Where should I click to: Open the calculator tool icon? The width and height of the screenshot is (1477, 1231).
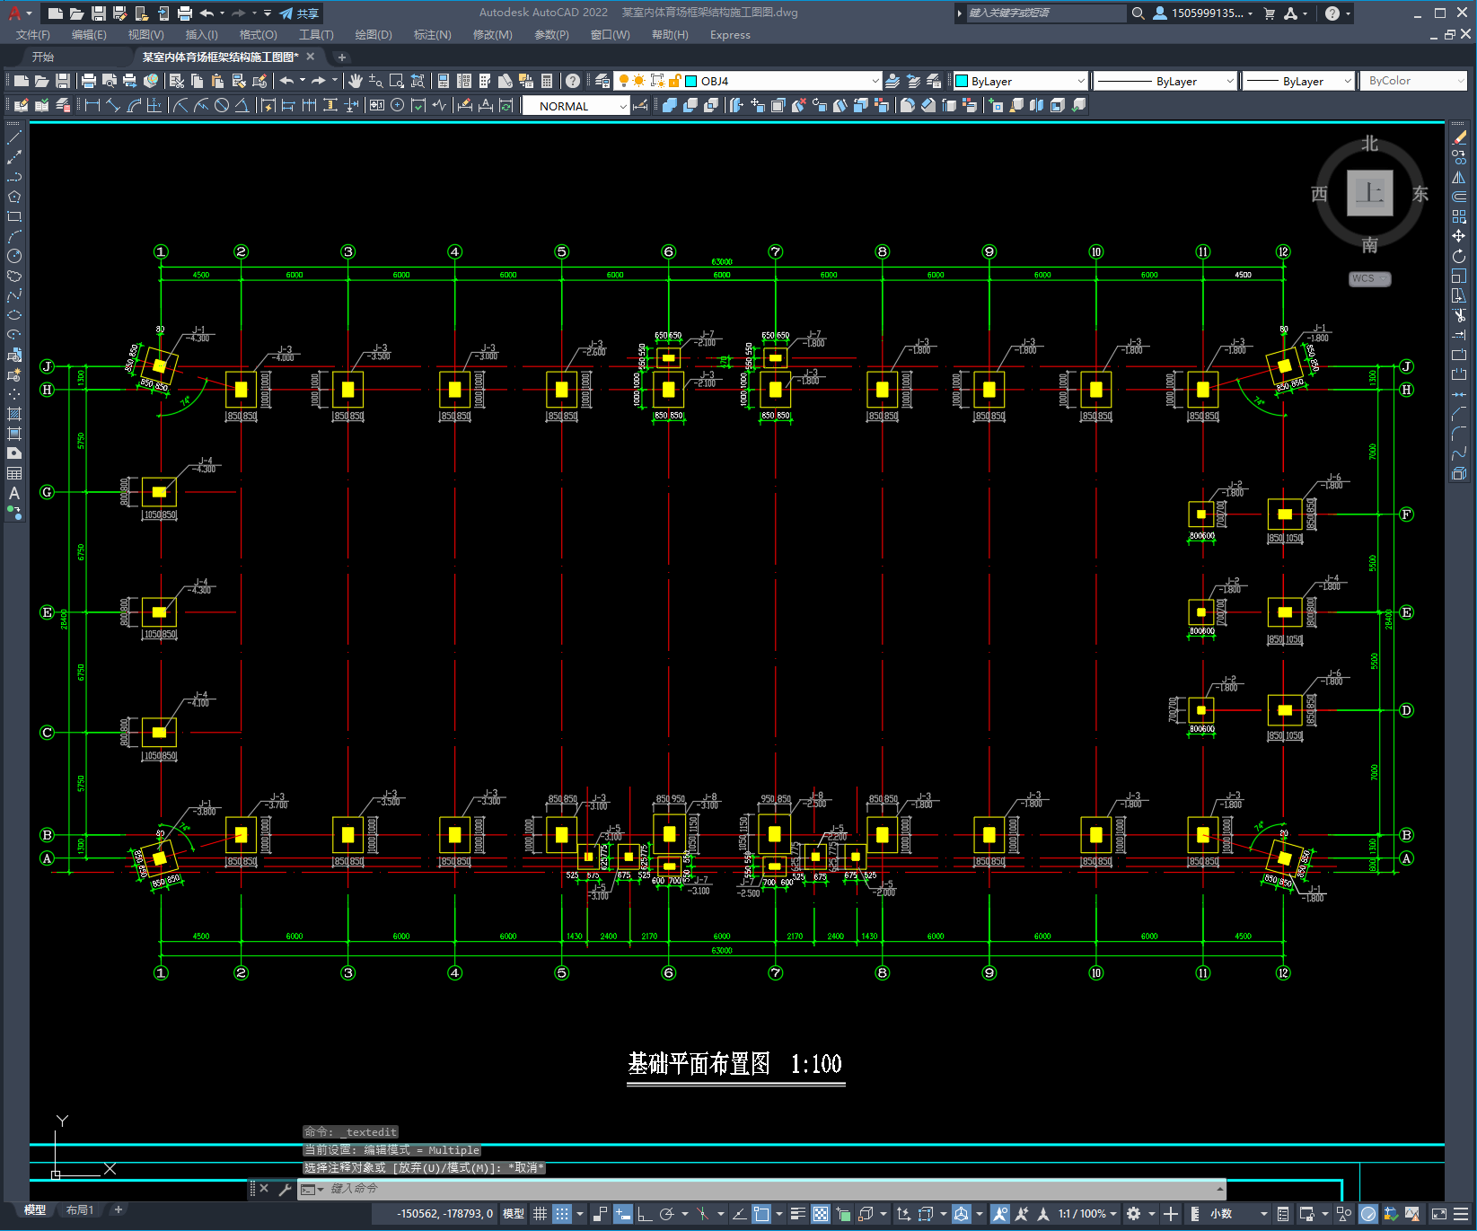tap(546, 81)
